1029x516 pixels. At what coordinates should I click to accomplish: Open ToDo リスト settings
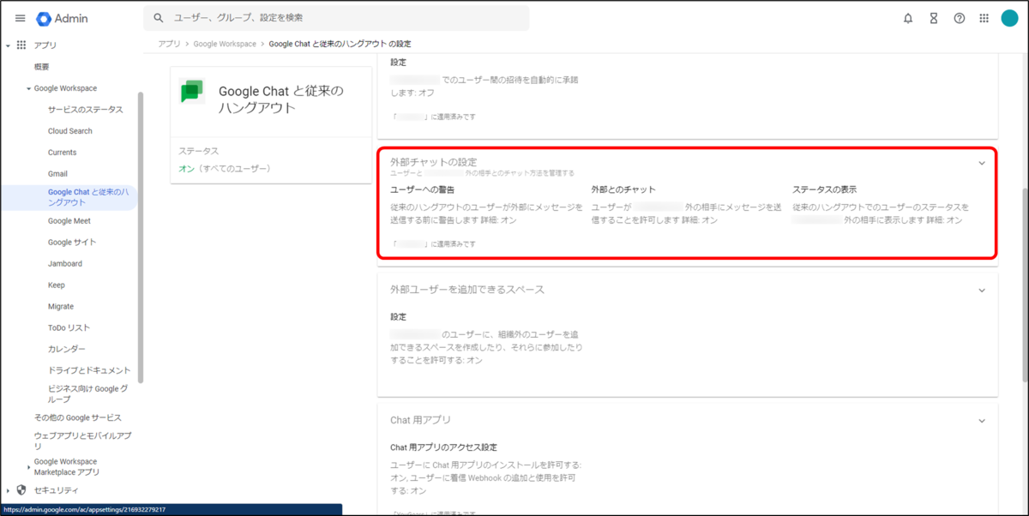click(69, 328)
